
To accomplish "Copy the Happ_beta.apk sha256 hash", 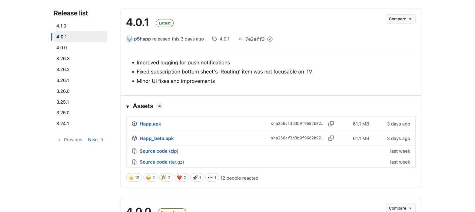I will coord(331,138).
